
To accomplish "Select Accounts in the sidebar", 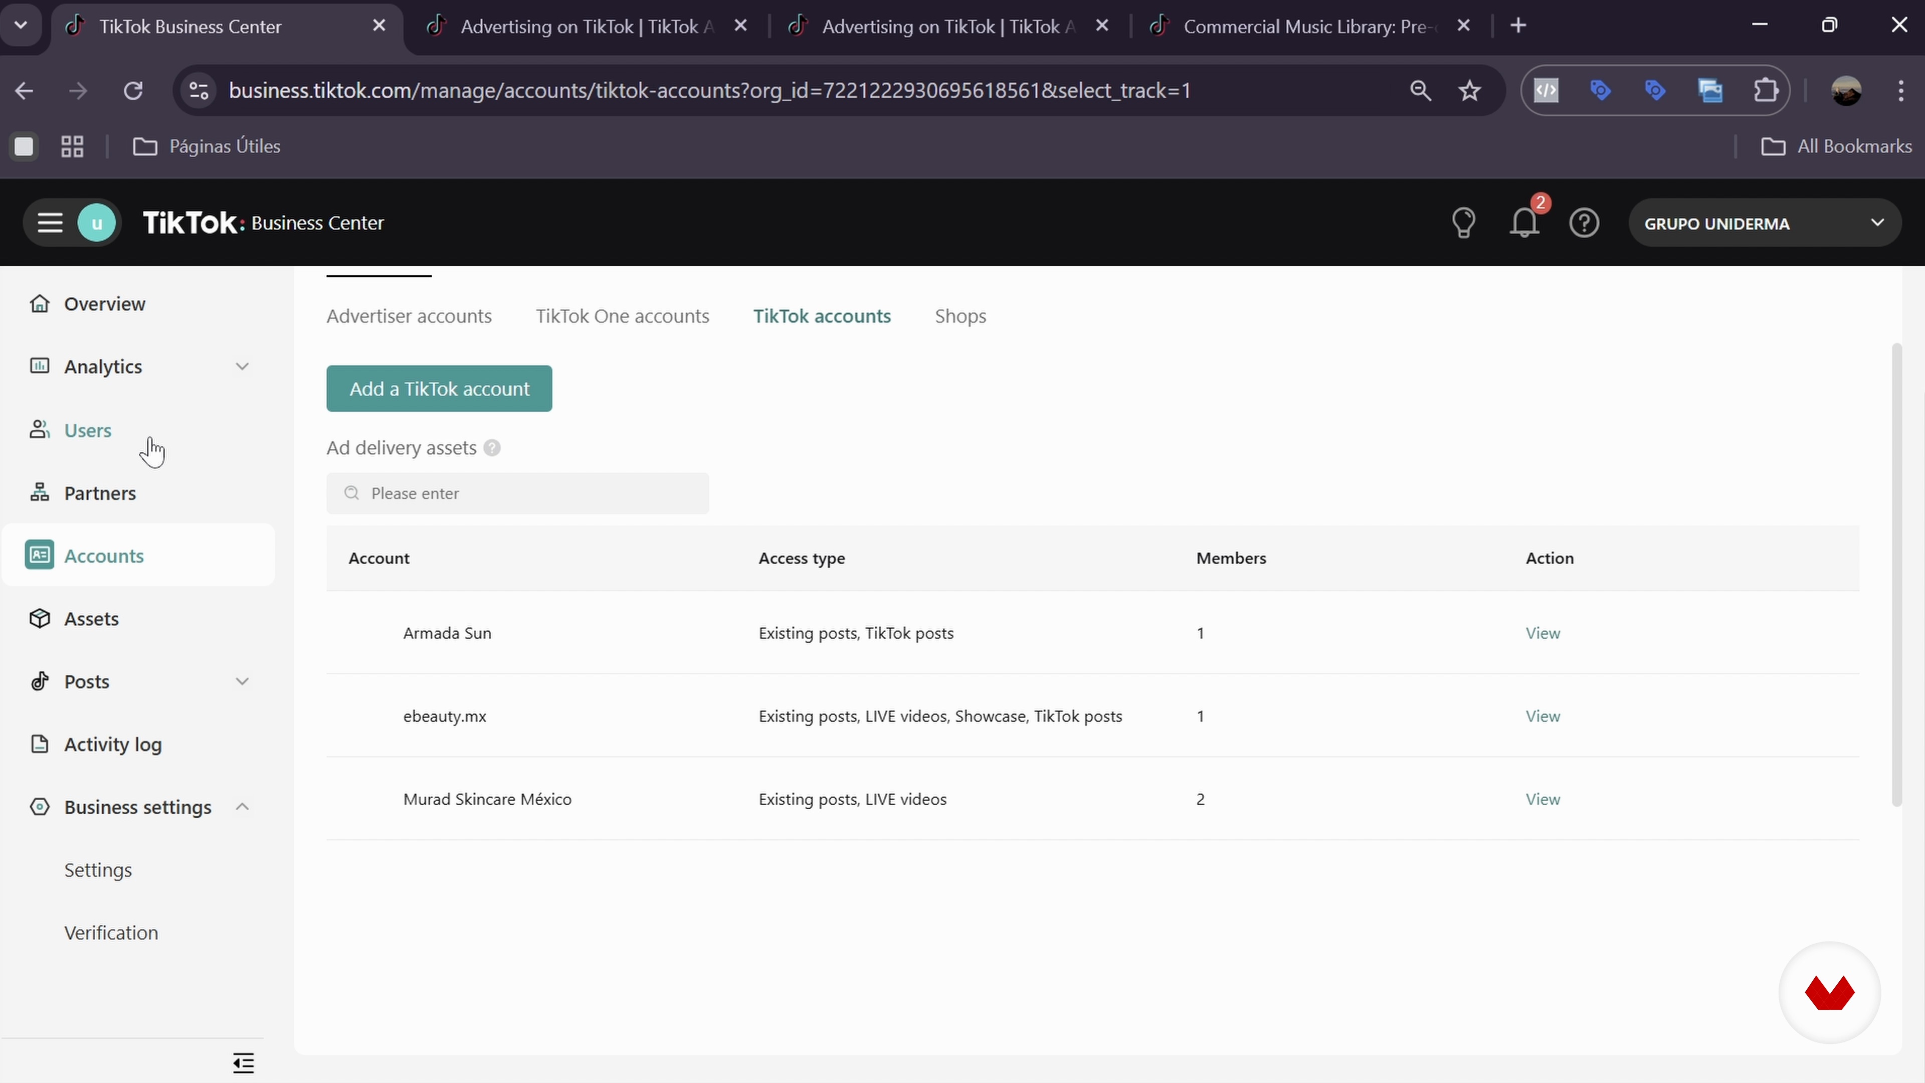I will [x=138, y=556].
